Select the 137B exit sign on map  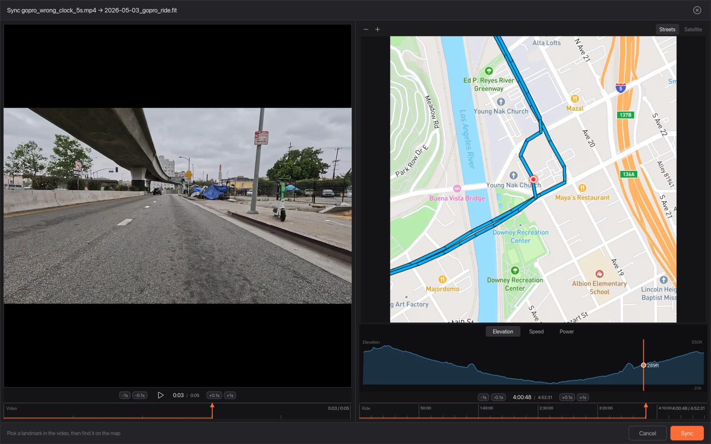626,115
